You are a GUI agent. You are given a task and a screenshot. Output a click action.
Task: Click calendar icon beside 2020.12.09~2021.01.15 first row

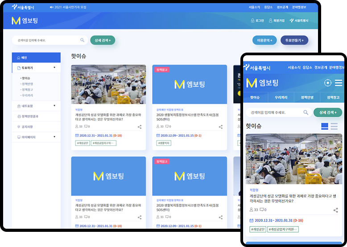click(x=158, y=136)
